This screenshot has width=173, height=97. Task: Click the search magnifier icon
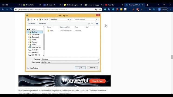tap(97, 20)
